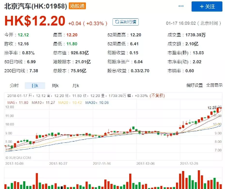Select the 港股通 badge
This screenshot has height=189, width=225.
tap(77, 6)
